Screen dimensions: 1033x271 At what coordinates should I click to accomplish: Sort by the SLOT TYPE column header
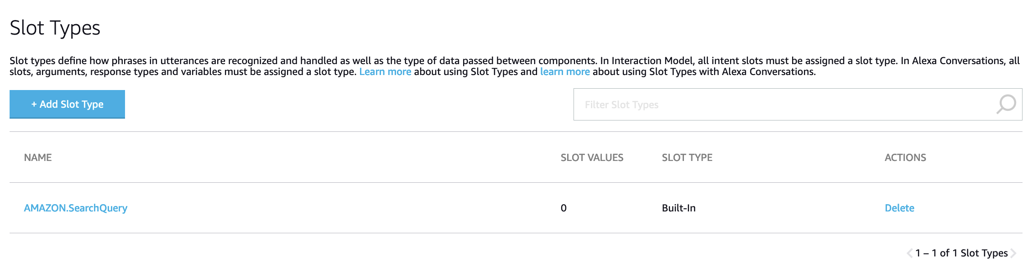(687, 157)
